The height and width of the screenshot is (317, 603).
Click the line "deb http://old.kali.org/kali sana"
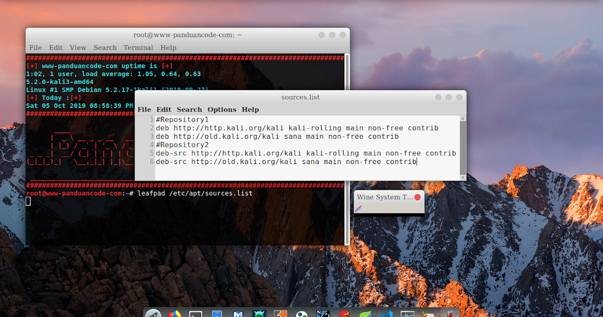coord(277,136)
